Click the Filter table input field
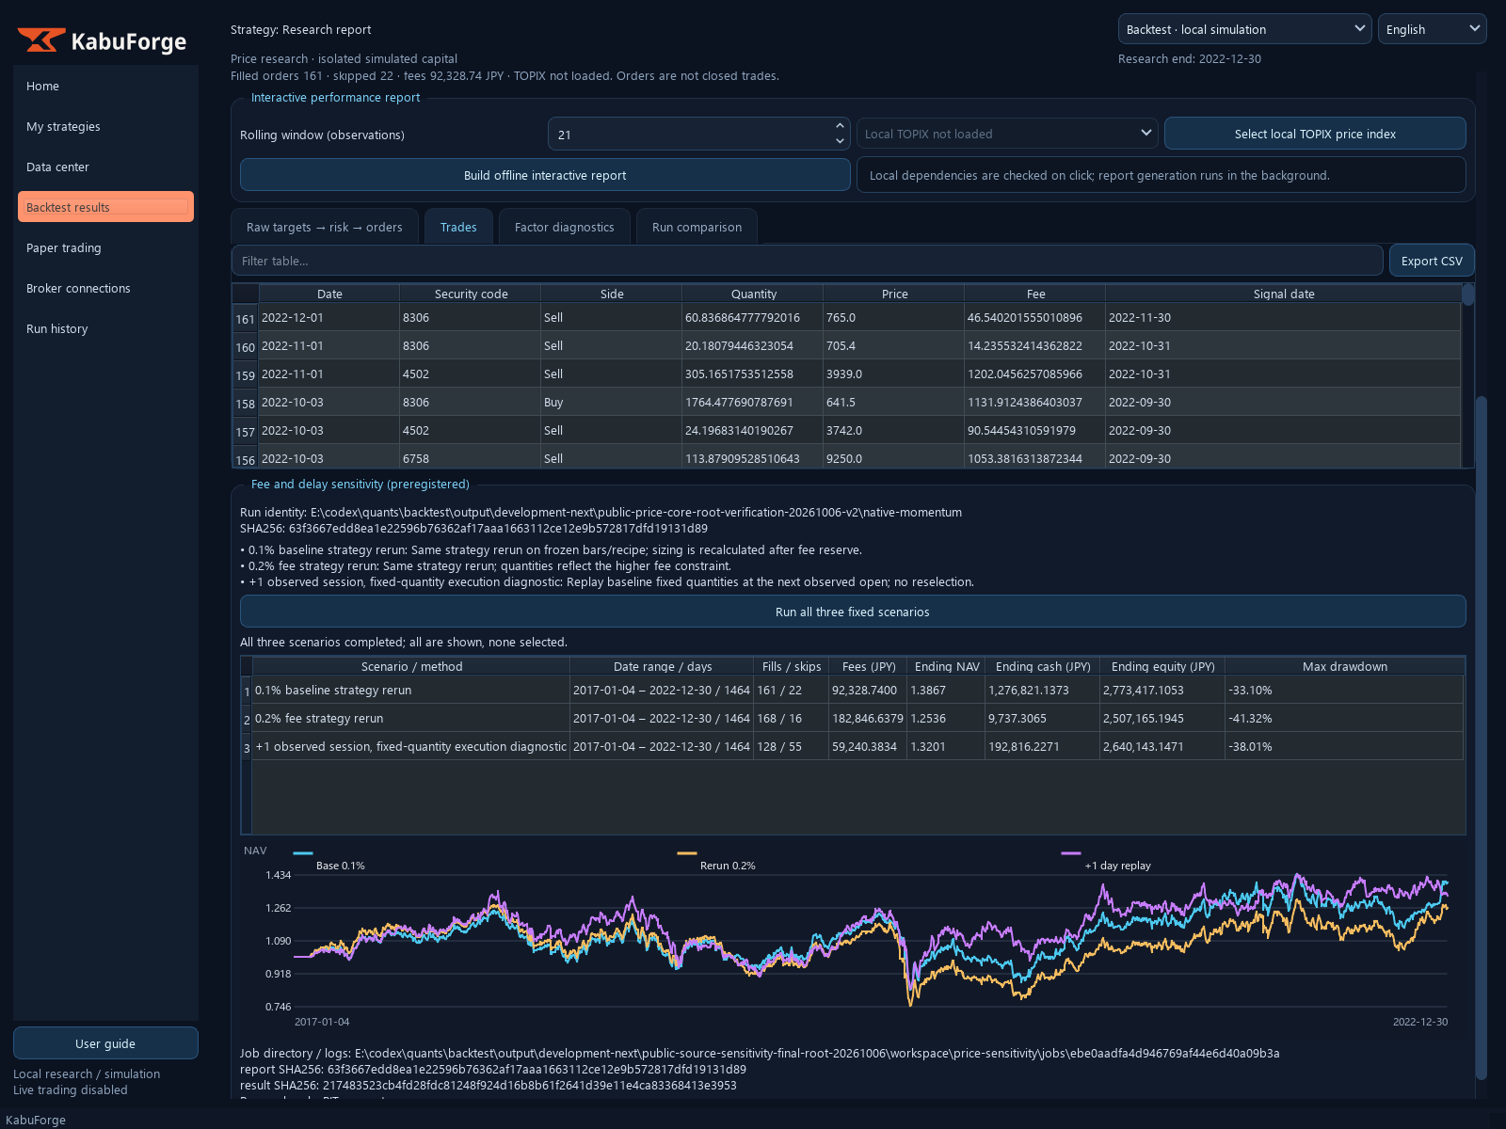1506x1129 pixels. coord(808,261)
